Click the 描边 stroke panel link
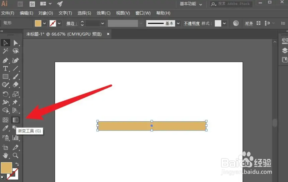This screenshot has width=288, height=182. tap(72, 24)
